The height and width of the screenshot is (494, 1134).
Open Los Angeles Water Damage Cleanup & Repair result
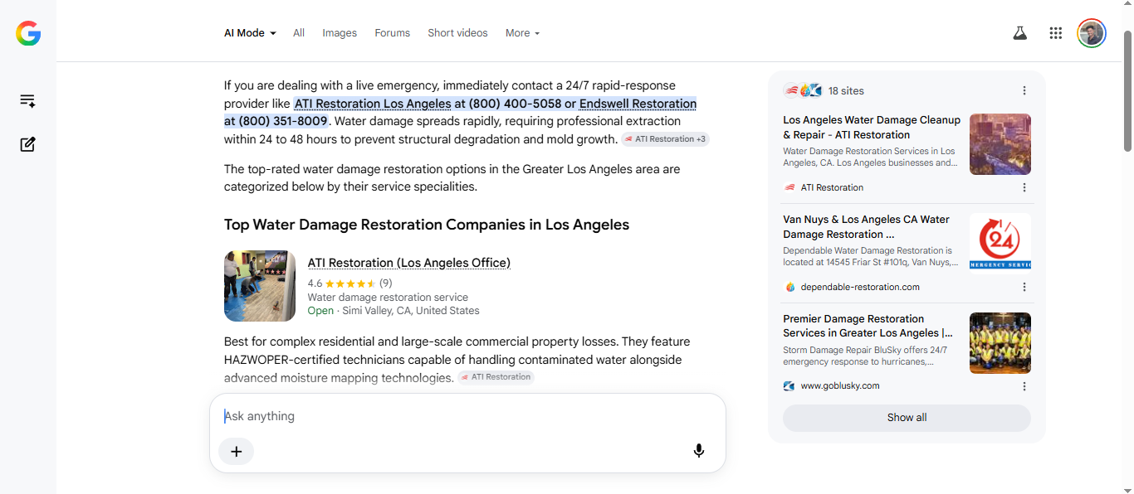click(x=872, y=128)
